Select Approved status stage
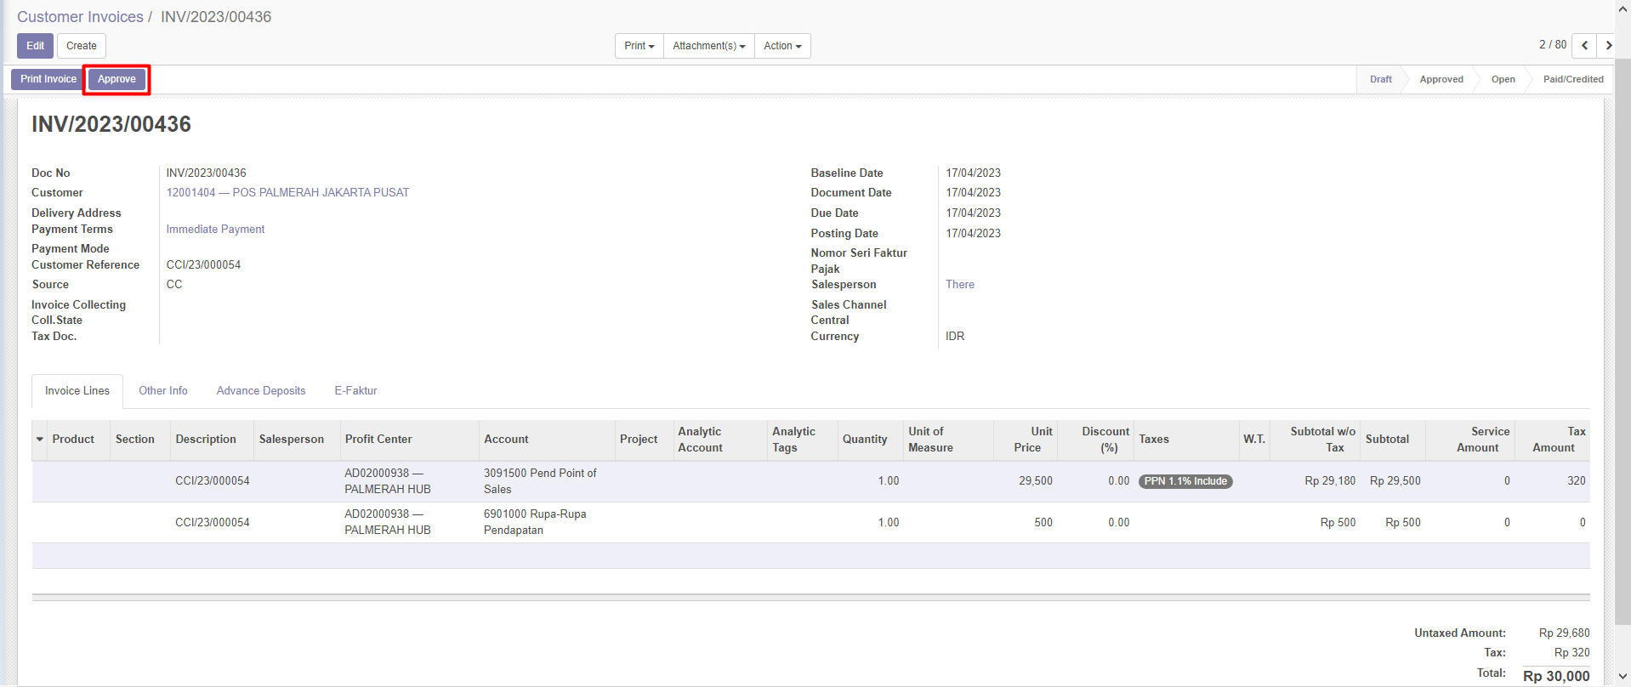This screenshot has height=687, width=1631. point(1441,79)
